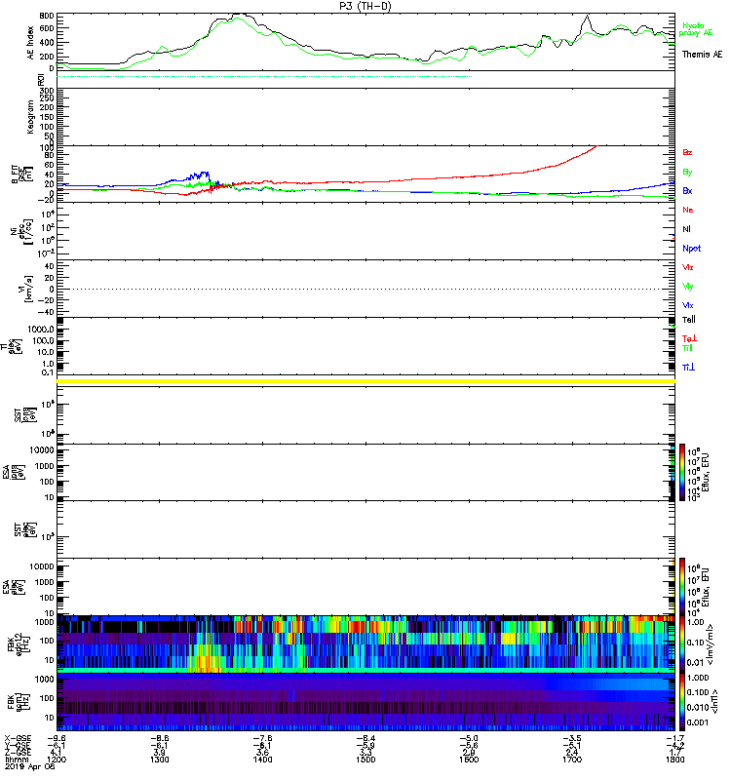The width and height of the screenshot is (731, 780).
Task: Click the X-GSE value "-3.5"
Action: [x=572, y=738]
